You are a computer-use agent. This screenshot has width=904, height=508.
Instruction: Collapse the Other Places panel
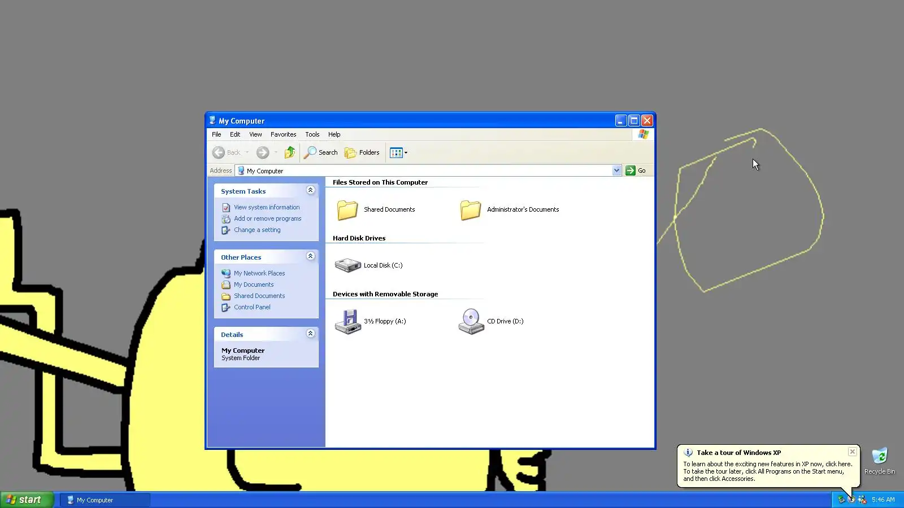point(310,256)
